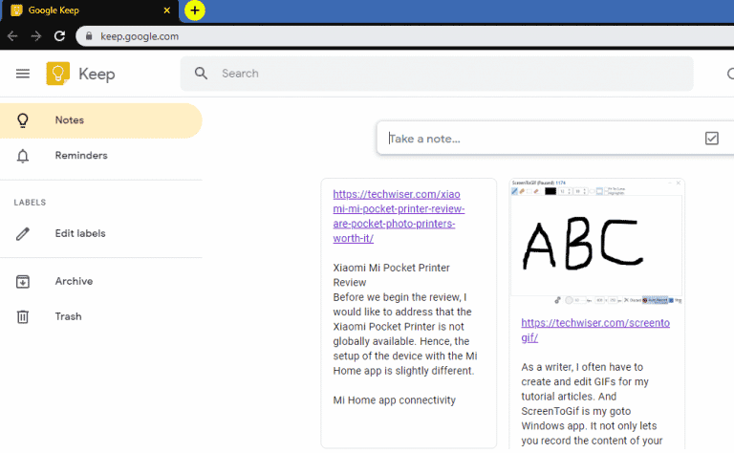Click the Notes lightbulb icon
Image resolution: width=734 pixels, height=453 pixels.
click(x=23, y=120)
